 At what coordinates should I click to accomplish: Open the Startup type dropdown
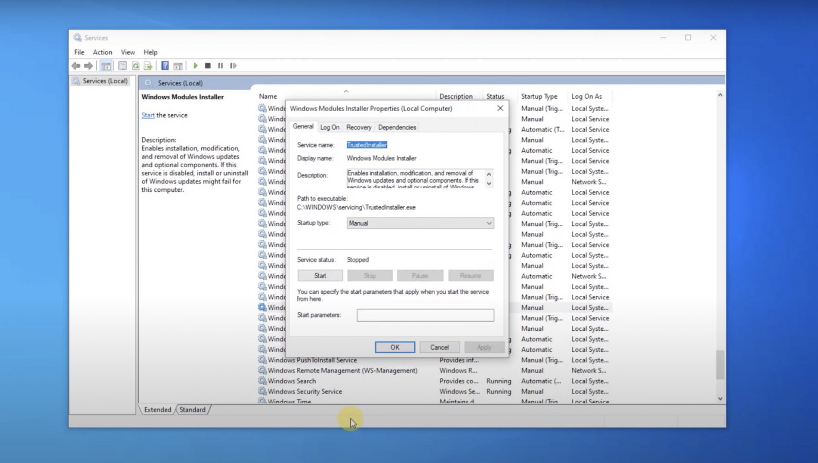click(420, 223)
